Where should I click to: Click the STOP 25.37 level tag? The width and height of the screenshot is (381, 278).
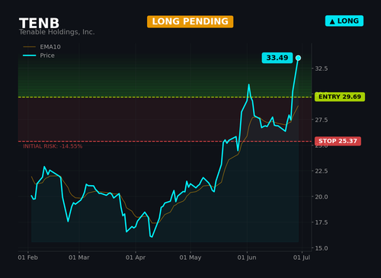pos(338,141)
